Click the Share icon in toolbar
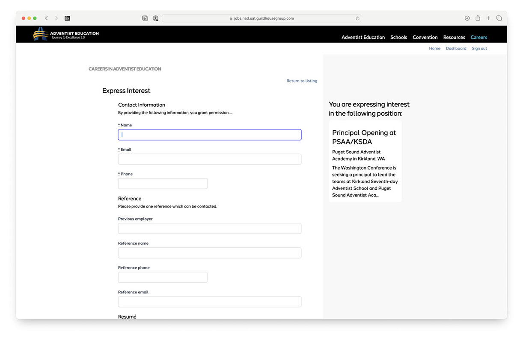 (478, 18)
